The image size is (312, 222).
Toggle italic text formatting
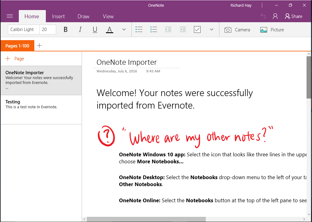80,29
